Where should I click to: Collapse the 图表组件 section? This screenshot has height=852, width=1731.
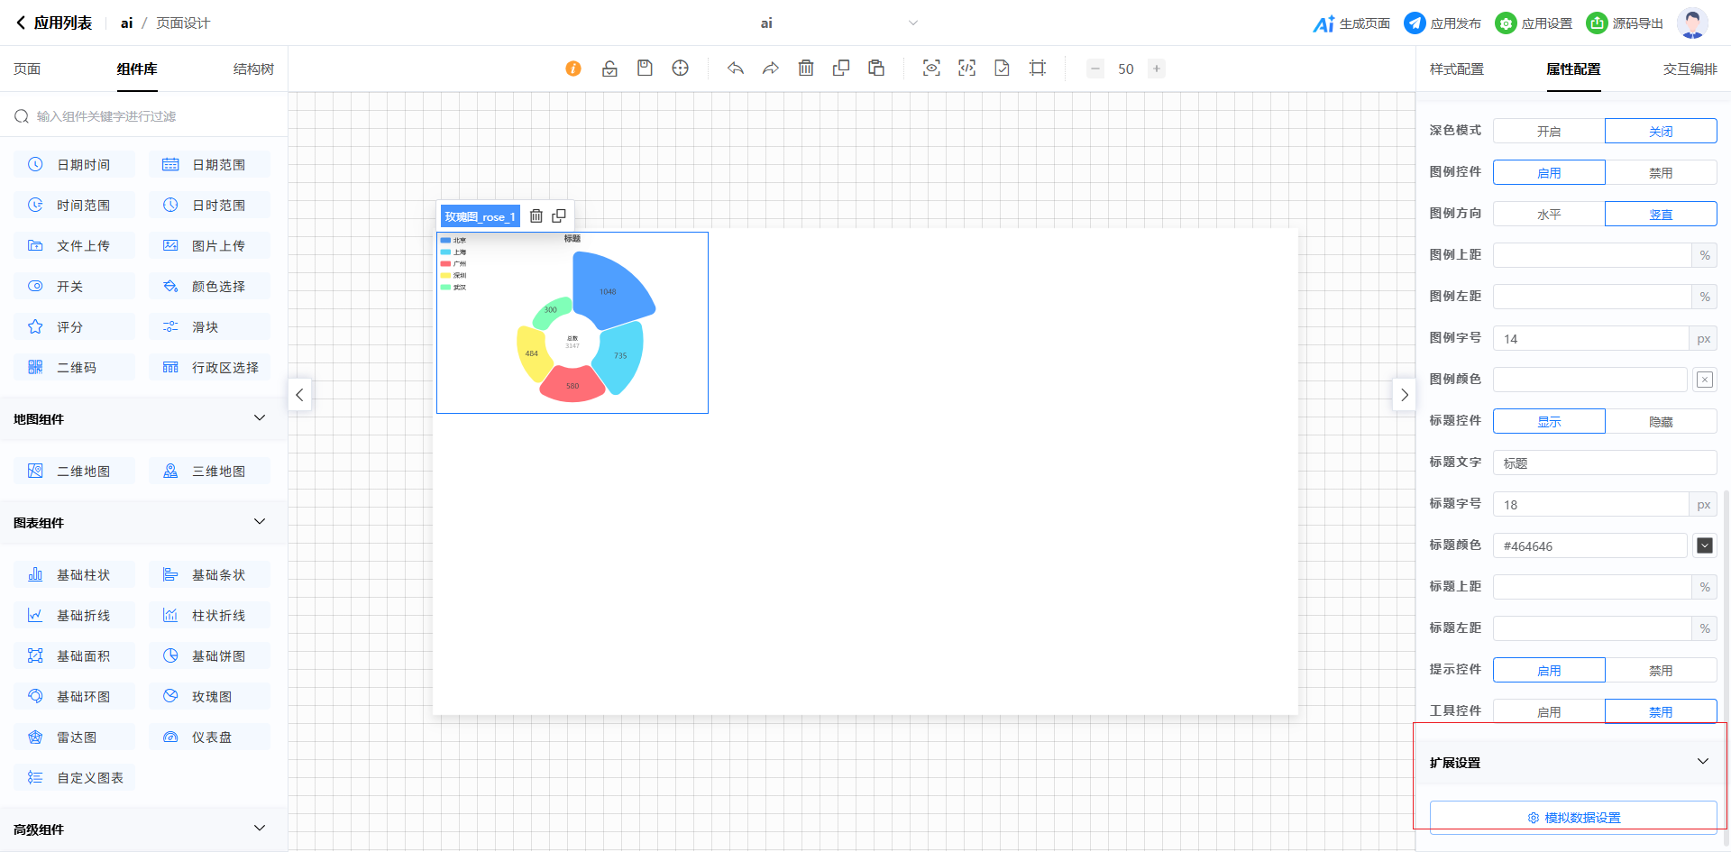click(260, 522)
